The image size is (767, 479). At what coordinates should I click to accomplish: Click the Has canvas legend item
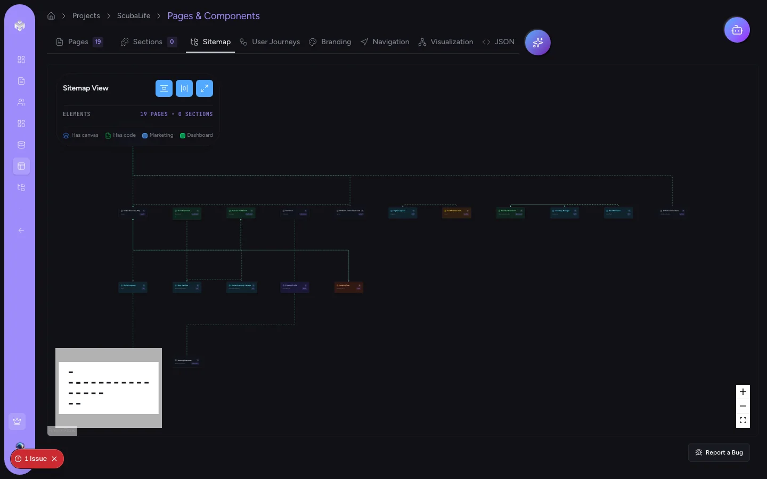click(x=80, y=135)
